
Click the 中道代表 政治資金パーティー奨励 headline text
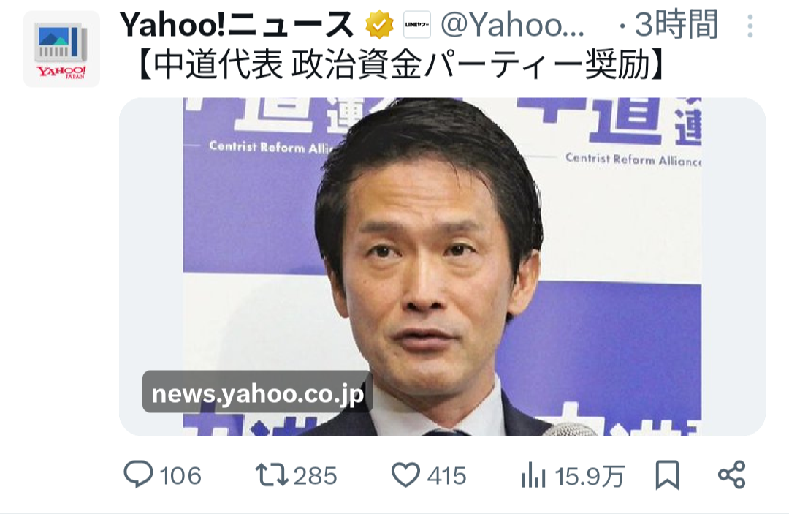(x=400, y=66)
